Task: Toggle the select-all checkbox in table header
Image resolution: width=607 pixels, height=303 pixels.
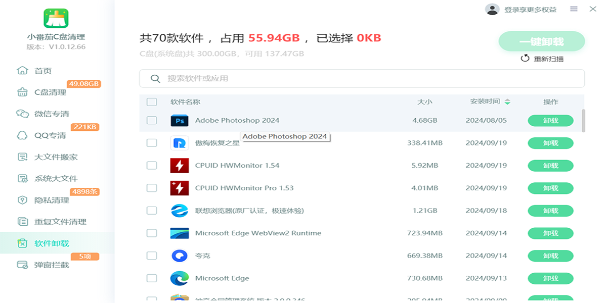Action: pyautogui.click(x=152, y=102)
